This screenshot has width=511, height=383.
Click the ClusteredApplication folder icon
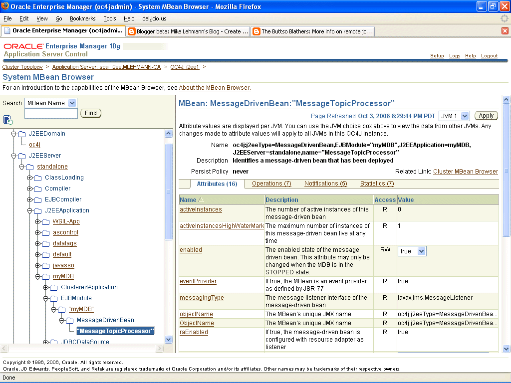pyautogui.click(x=54, y=288)
